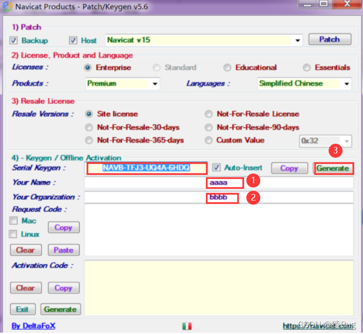
Task: Open the https link at bottom right
Action: 319,326
